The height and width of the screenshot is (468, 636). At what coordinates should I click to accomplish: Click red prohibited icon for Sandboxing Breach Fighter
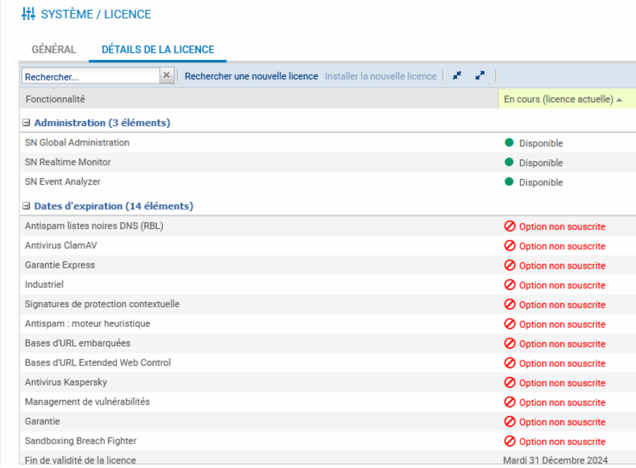510,441
